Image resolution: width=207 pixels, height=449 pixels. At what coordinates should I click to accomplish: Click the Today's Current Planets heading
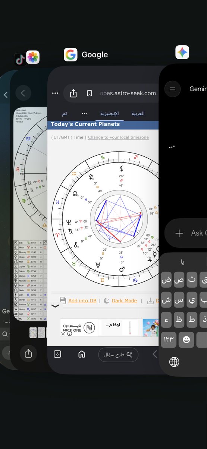(85, 124)
